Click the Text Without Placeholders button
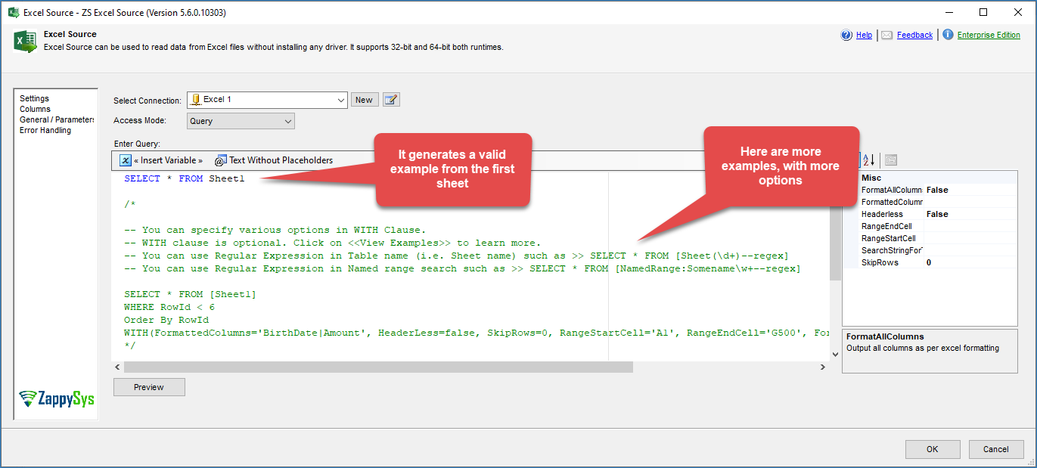This screenshot has height=468, width=1037. (x=274, y=160)
